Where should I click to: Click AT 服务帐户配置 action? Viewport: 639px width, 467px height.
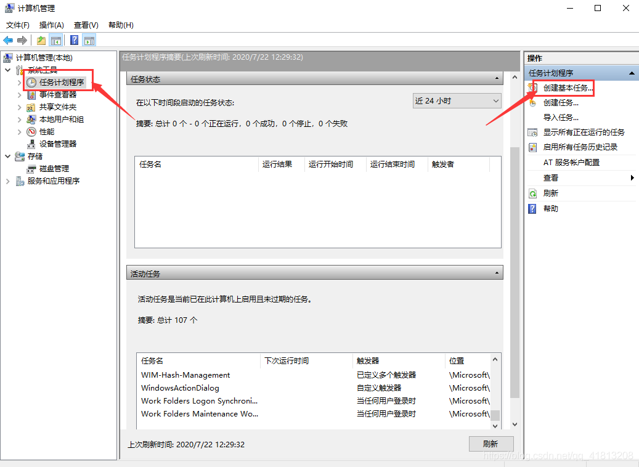[571, 163]
